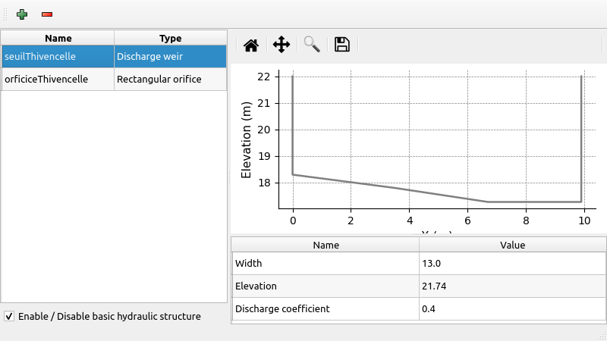Sort by the Type column header
The image size is (607, 341).
click(170, 38)
